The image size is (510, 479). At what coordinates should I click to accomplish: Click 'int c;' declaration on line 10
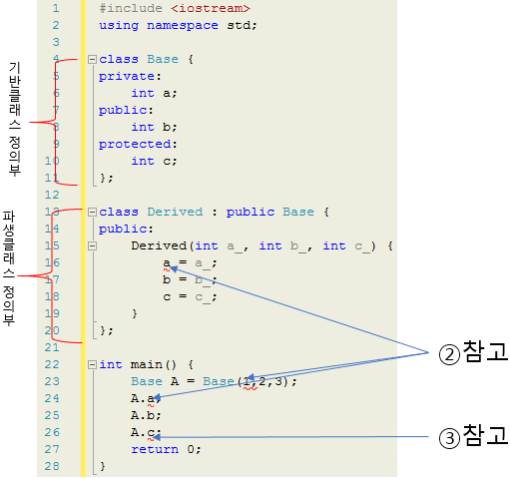click(x=154, y=161)
